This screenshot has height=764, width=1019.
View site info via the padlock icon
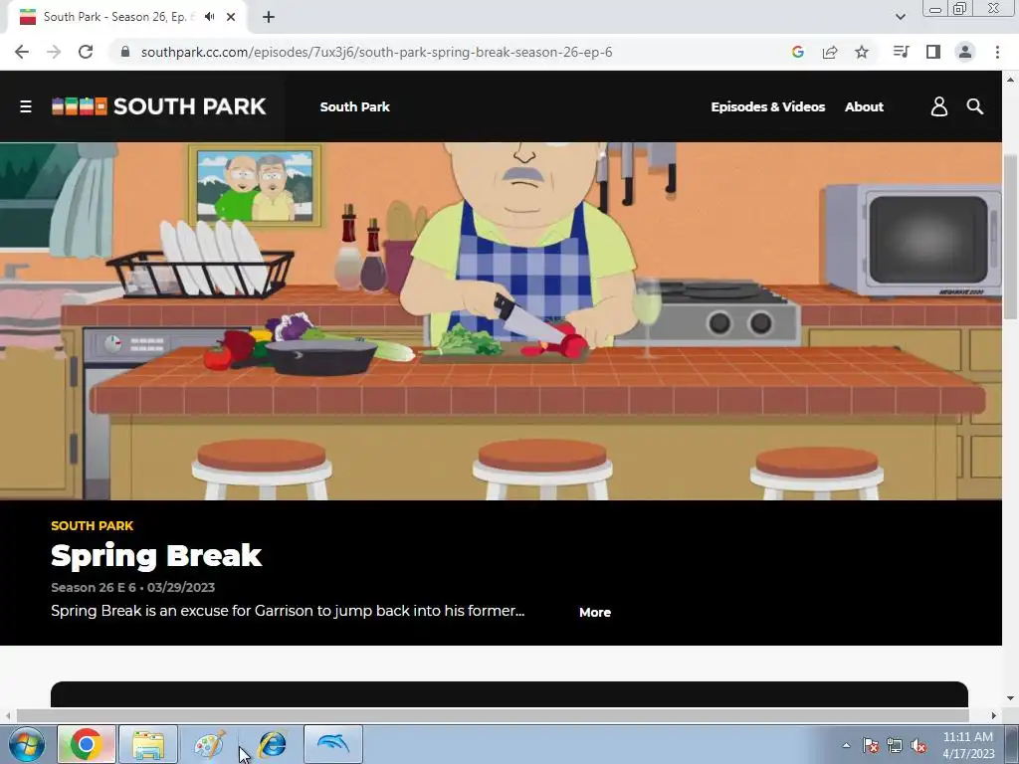(x=125, y=52)
